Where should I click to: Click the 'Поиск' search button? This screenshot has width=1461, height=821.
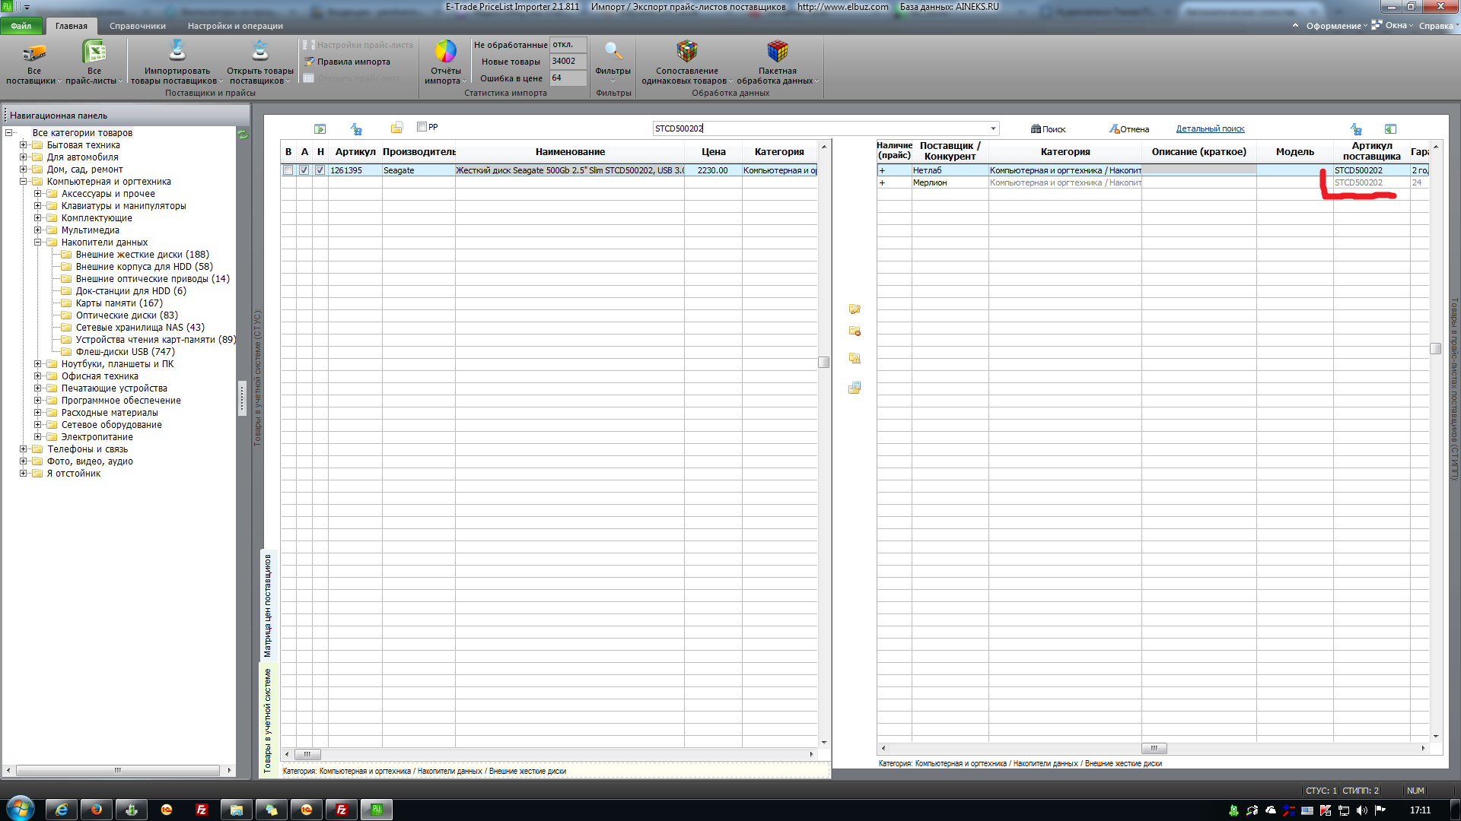pos(1049,129)
